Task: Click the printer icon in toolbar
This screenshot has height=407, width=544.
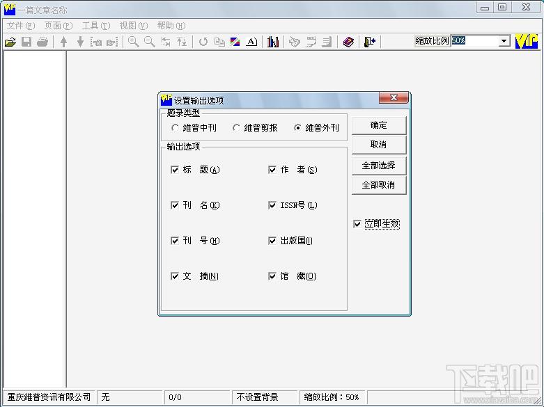Action: [42, 42]
